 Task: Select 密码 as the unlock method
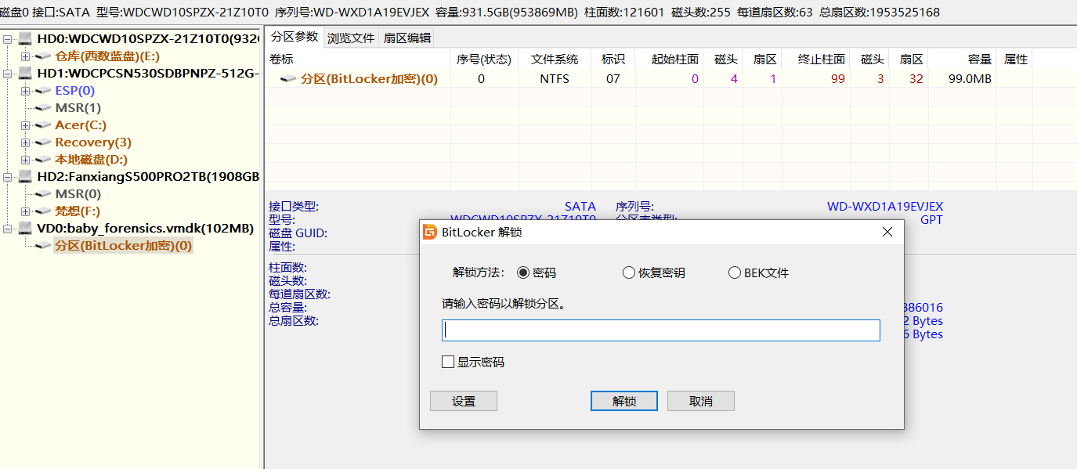coord(523,272)
